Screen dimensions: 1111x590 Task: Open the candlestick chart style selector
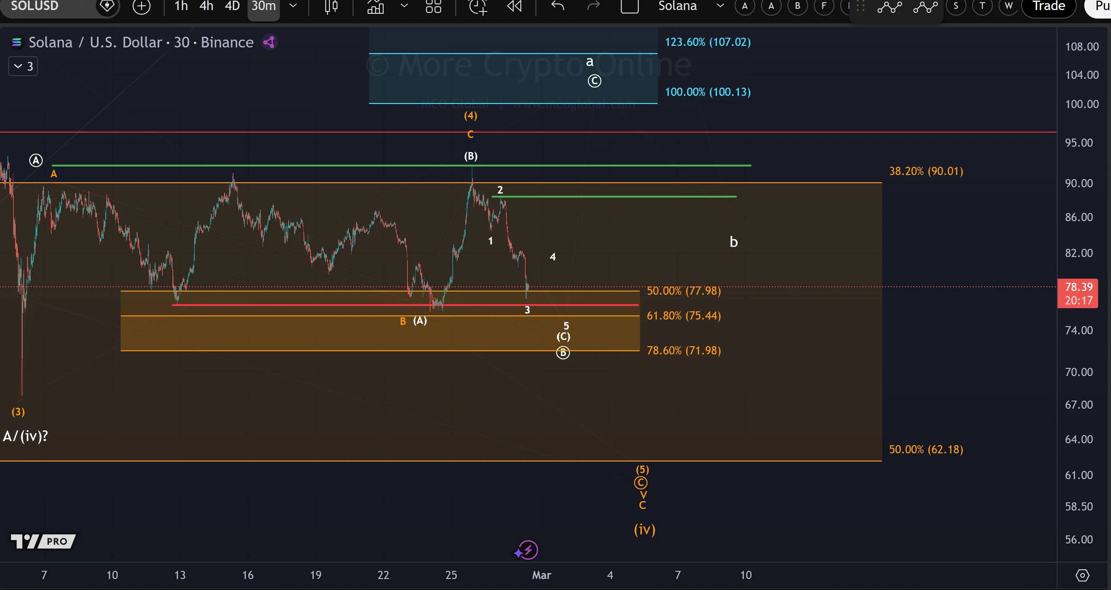pyautogui.click(x=331, y=6)
